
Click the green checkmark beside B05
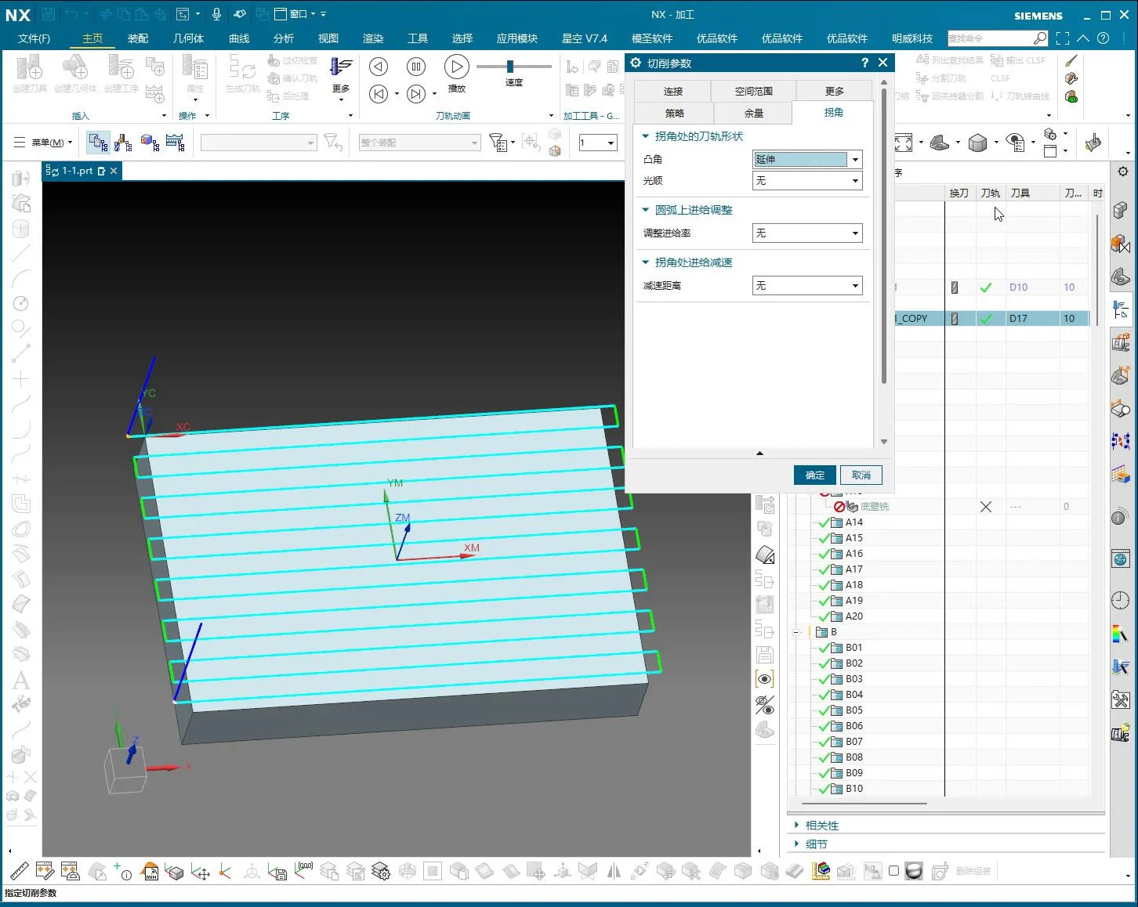(825, 710)
